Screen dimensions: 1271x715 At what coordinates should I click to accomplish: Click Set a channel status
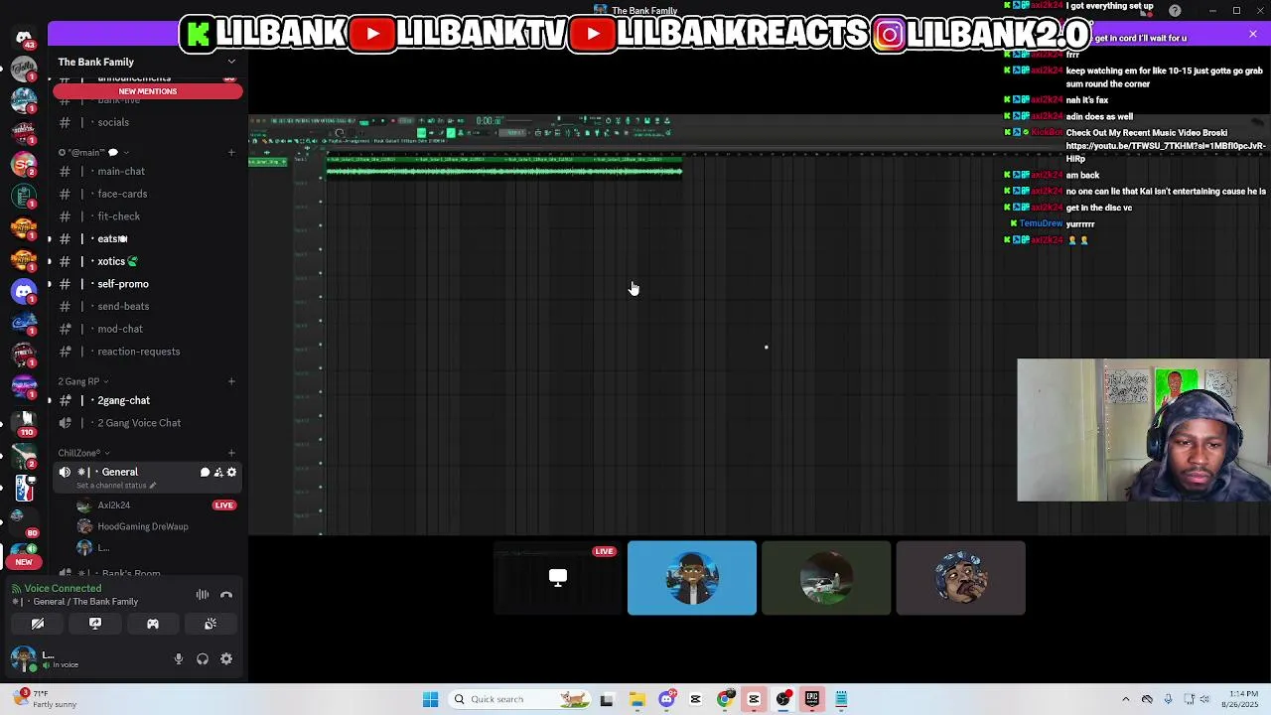(112, 486)
